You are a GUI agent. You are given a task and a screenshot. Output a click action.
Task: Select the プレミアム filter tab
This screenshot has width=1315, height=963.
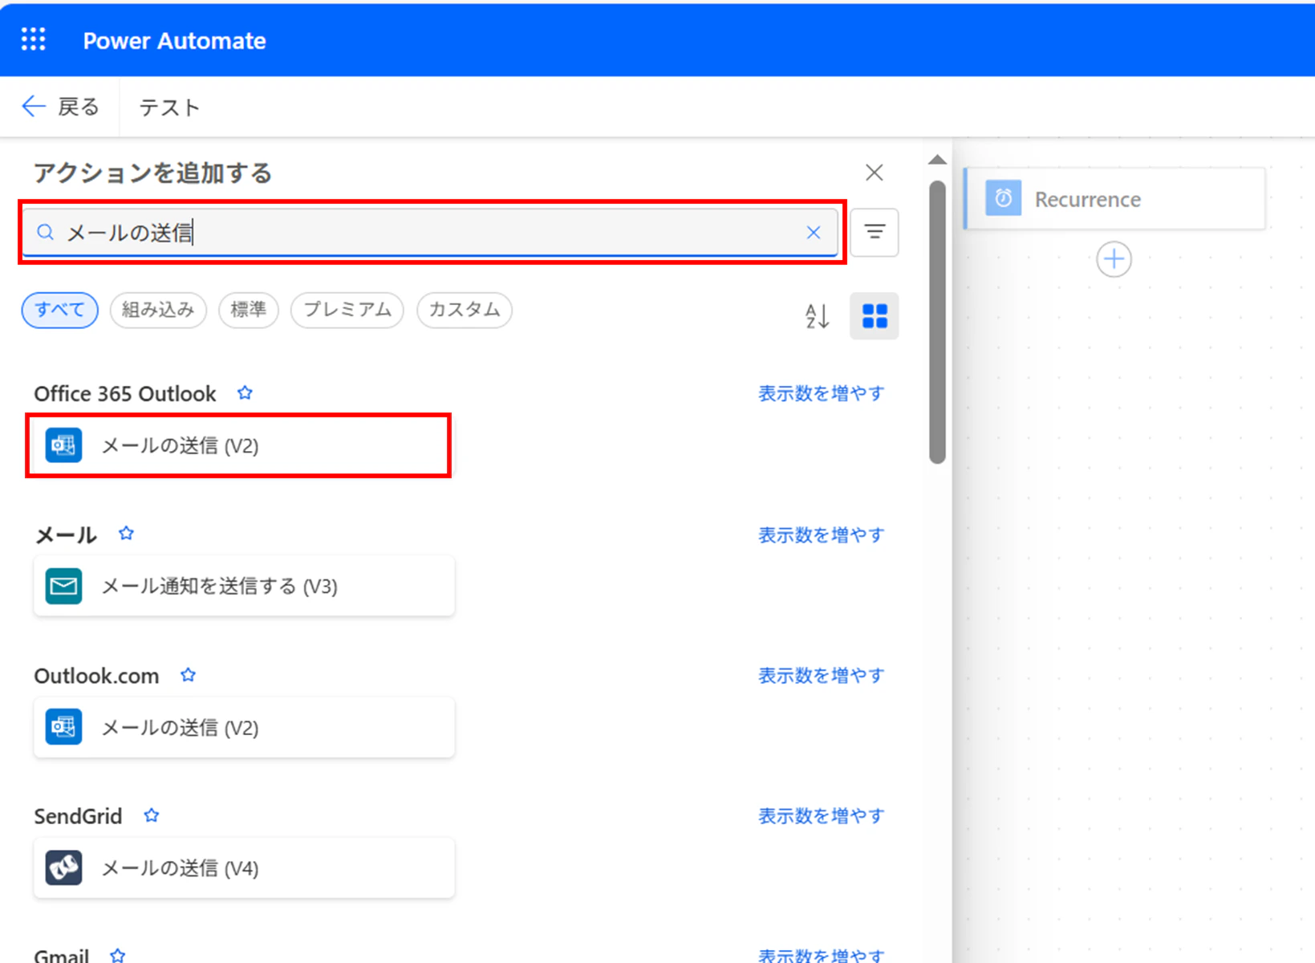347,310
